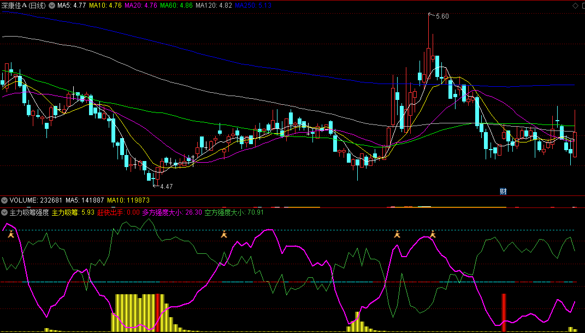Click the MA120: 4.82 label
The width and height of the screenshot is (585, 333).
click(214, 5)
